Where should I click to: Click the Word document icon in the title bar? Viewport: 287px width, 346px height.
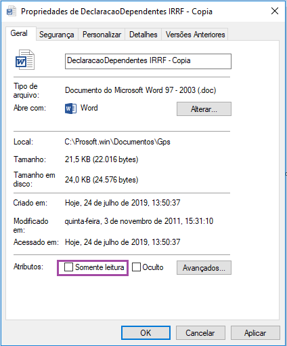coord(12,12)
